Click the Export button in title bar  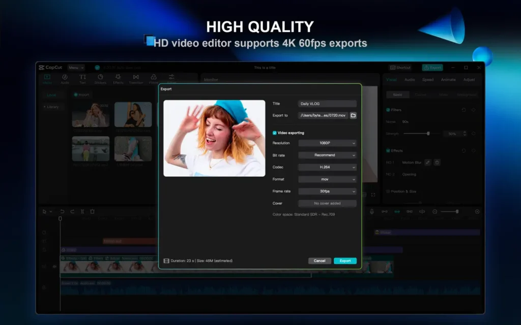pos(432,68)
